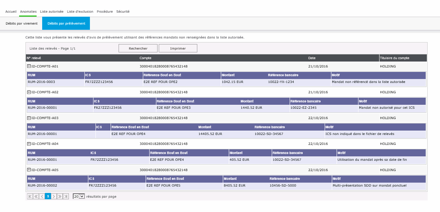Viewport: 440px width, 212px height.
Task: Click the Imprimer button
Action: [x=178, y=48]
